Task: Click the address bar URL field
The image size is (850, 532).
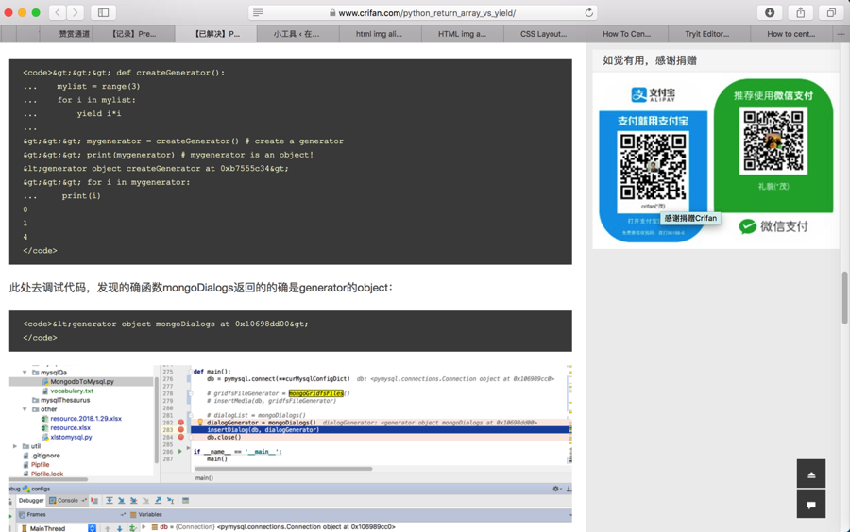Action: click(x=422, y=12)
